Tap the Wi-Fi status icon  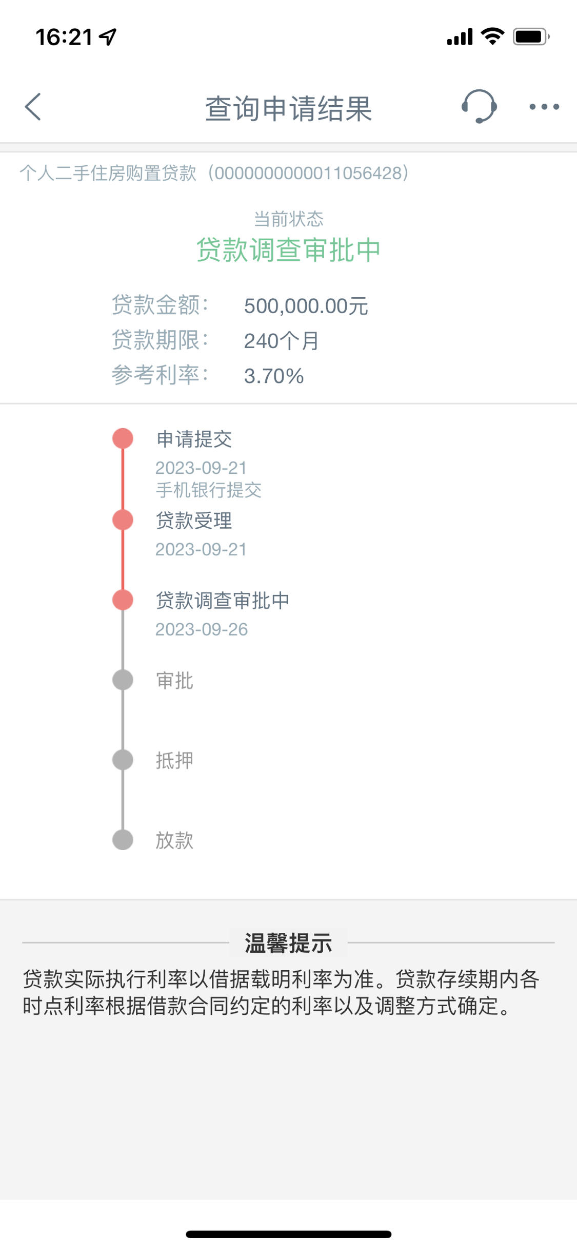click(492, 36)
